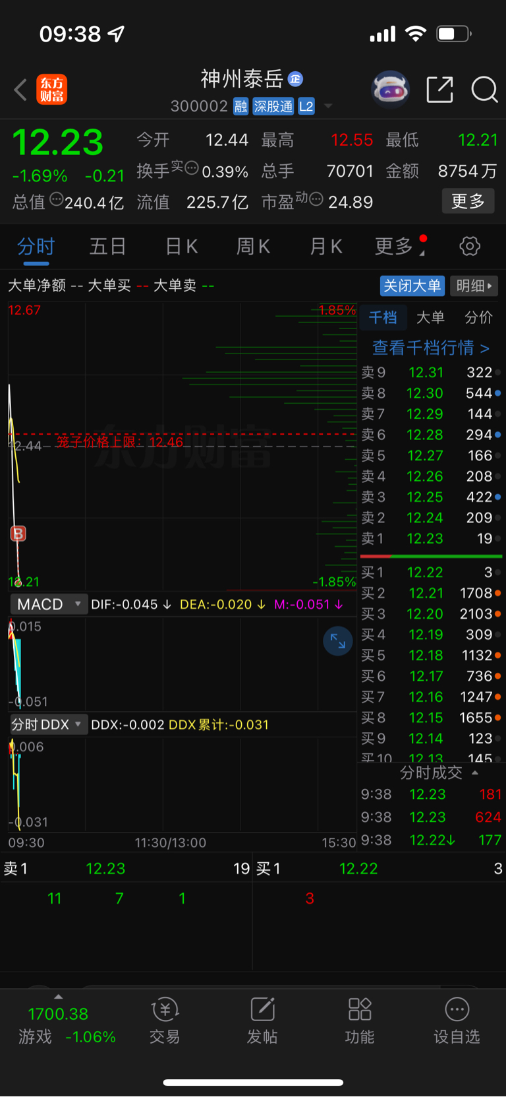Tap the 卖9 12.31 order row
The width and height of the screenshot is (506, 1097).
431,373
